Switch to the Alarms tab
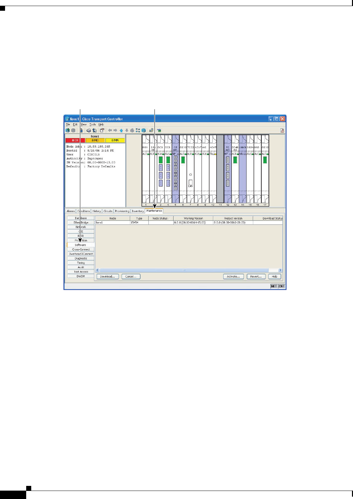353x499 pixels. (x=71, y=211)
